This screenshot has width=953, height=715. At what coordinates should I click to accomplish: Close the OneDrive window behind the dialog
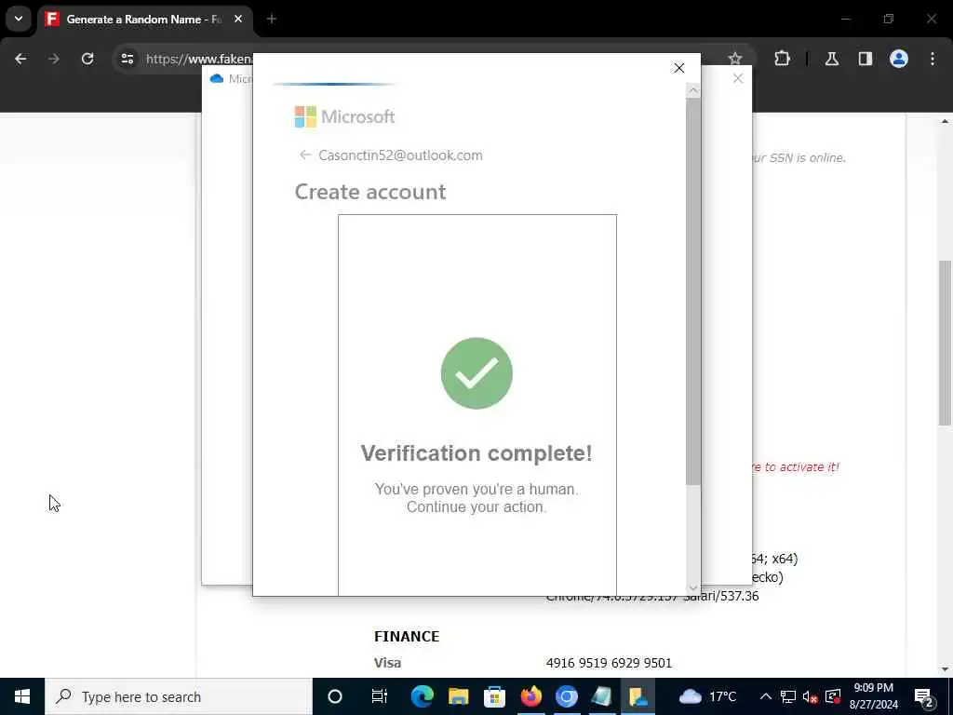[x=738, y=78]
